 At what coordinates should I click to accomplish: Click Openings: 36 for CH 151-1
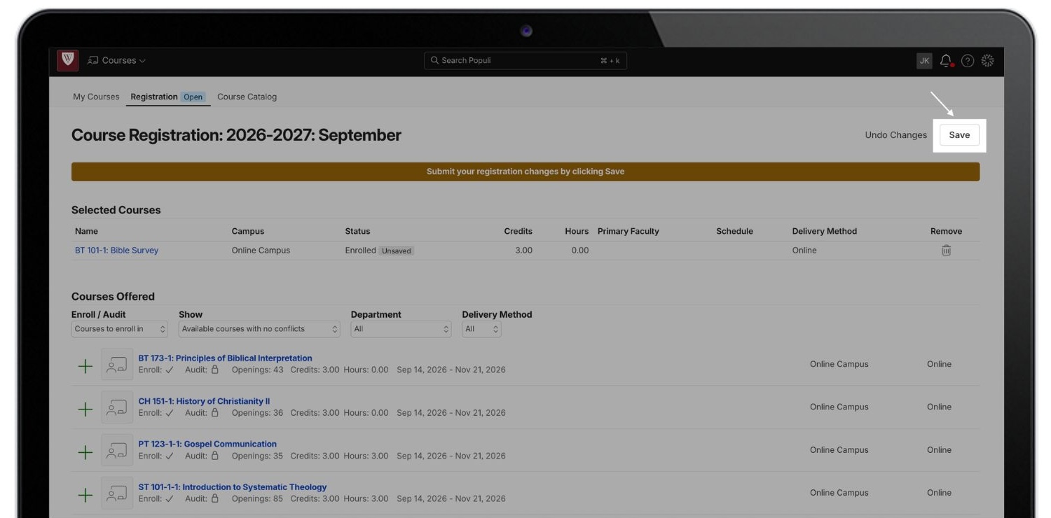click(257, 412)
